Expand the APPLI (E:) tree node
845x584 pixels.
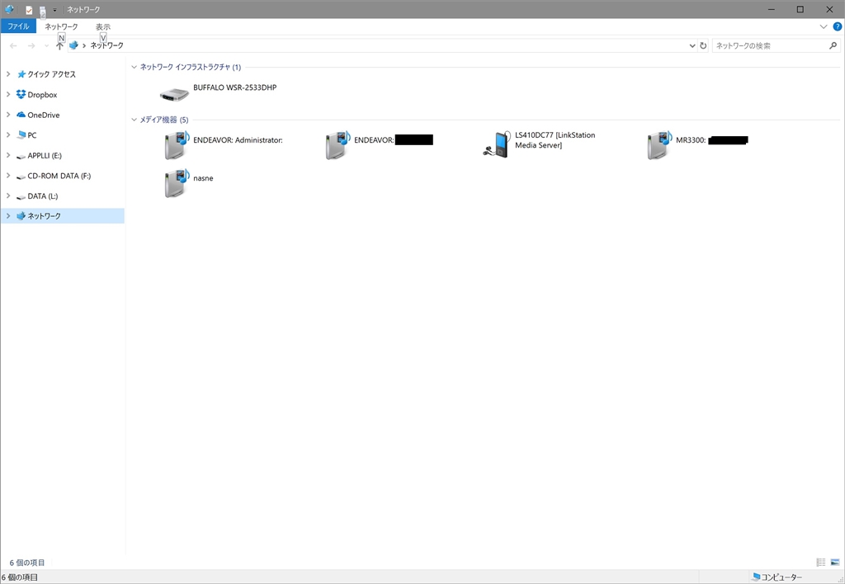coord(8,155)
